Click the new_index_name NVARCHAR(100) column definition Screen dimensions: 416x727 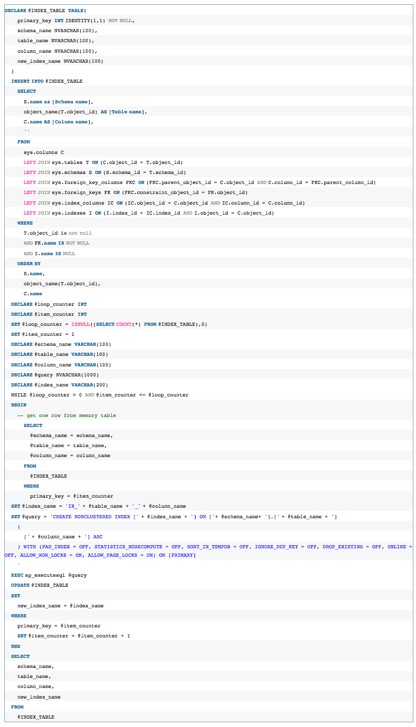point(60,61)
